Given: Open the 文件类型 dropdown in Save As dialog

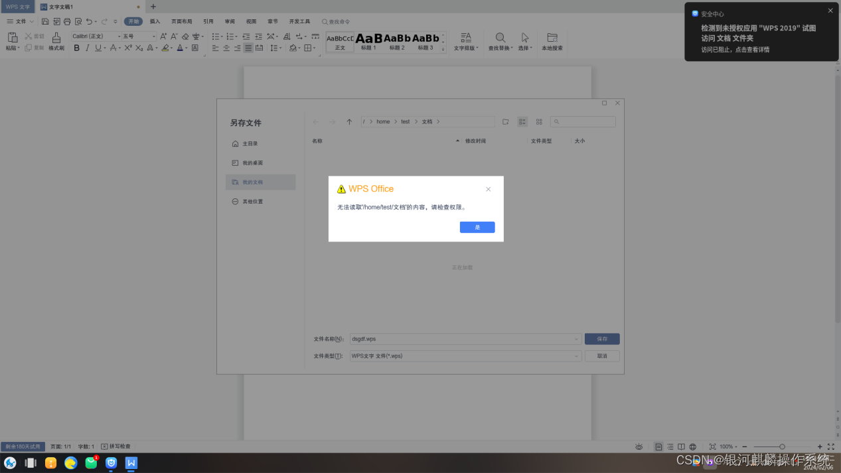Looking at the screenshot, I should coord(576,356).
